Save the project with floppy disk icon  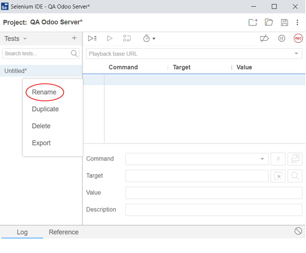[x=284, y=22]
